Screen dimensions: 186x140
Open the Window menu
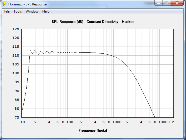(32, 11)
